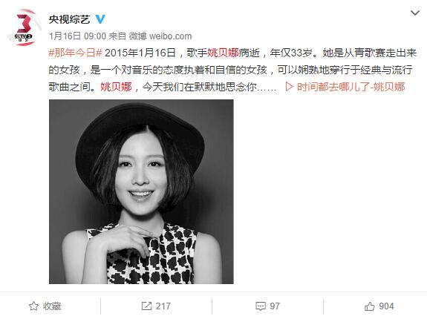427x316 pixels.
Task: Open the #那年今日# hashtag topic
Action: [x=75, y=53]
